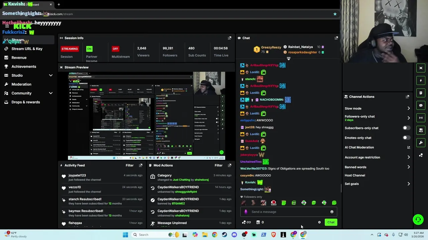Open Windows Start menu
The image size is (428, 240).
tap(125, 235)
